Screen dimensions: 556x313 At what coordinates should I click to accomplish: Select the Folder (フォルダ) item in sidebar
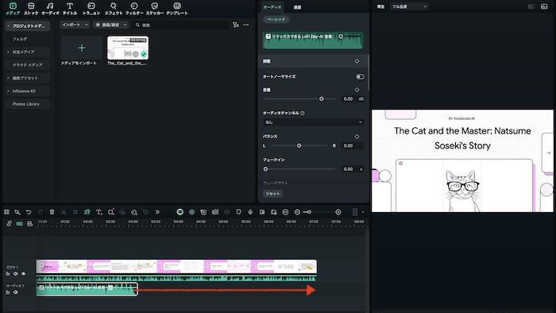click(20, 39)
